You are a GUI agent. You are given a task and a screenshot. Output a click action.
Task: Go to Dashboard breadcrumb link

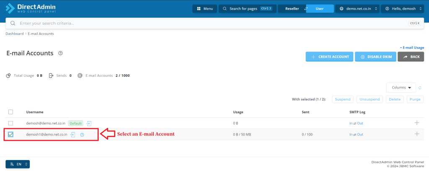point(15,34)
